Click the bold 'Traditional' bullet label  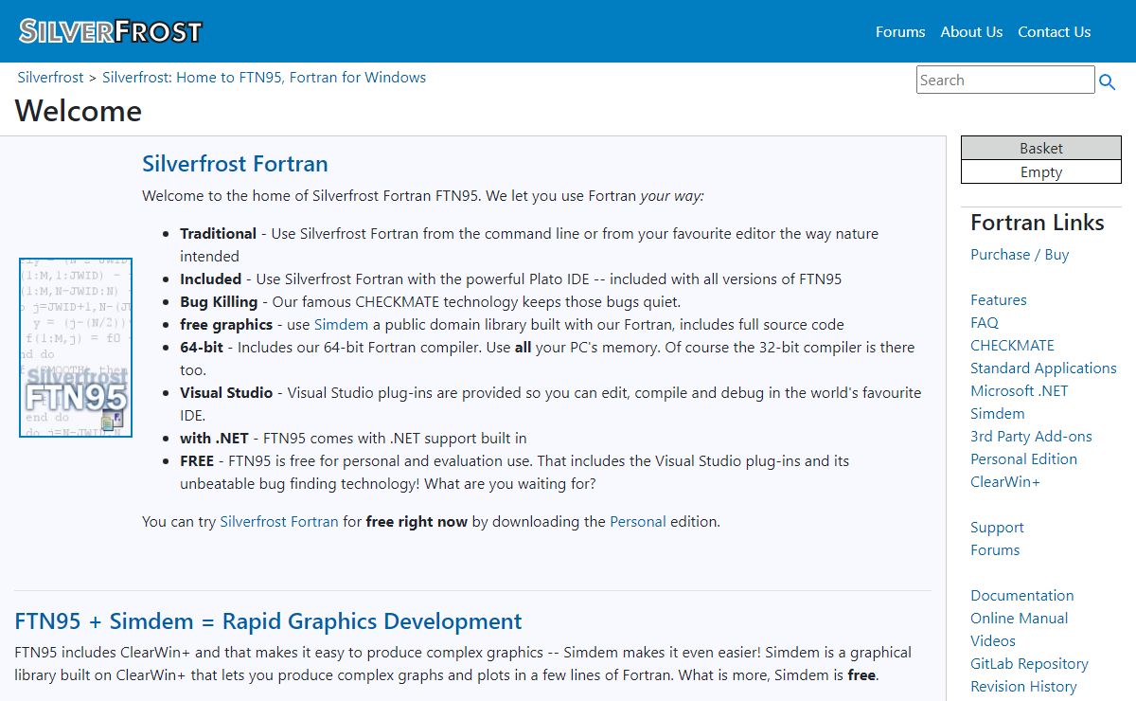219,233
